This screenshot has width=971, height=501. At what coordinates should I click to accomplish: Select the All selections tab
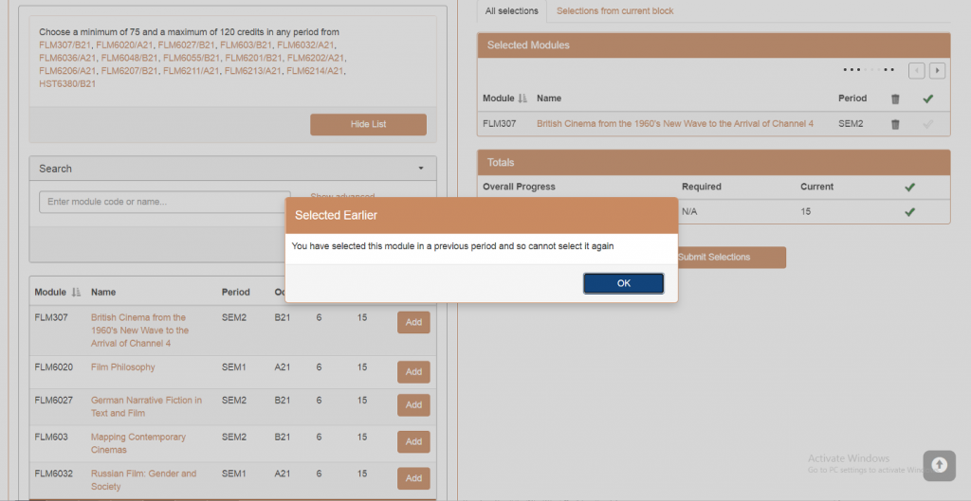coord(511,11)
